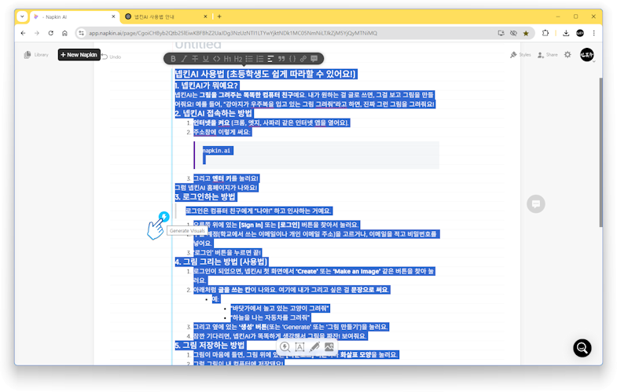The image size is (617, 392).
Task: Click the black magnifier search button
Action: tap(582, 348)
